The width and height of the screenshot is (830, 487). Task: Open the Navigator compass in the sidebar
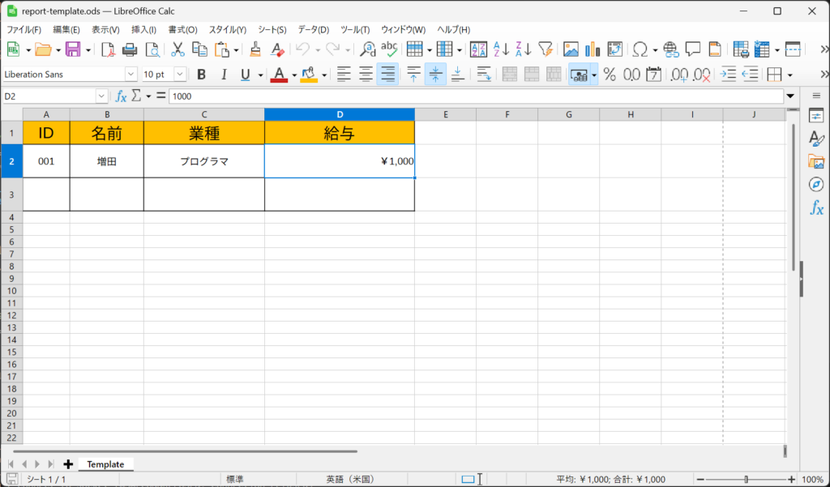(816, 185)
